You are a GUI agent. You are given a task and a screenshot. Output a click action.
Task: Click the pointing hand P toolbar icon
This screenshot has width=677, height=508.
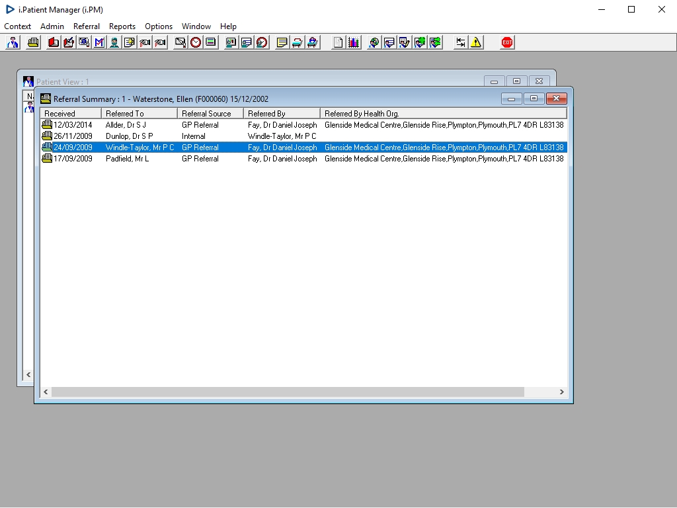(x=160, y=42)
